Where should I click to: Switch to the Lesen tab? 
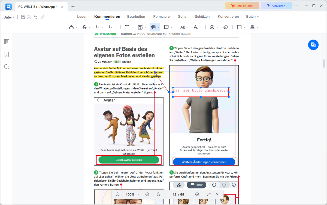click(x=82, y=17)
